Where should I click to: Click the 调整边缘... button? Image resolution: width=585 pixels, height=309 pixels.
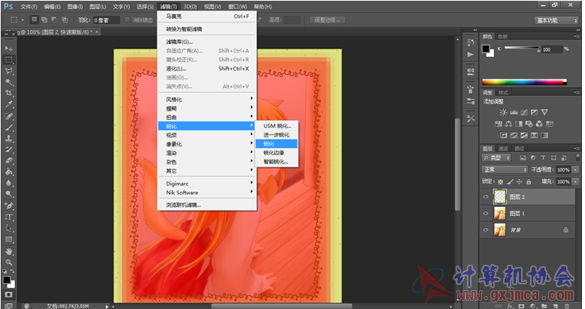[x=327, y=20]
